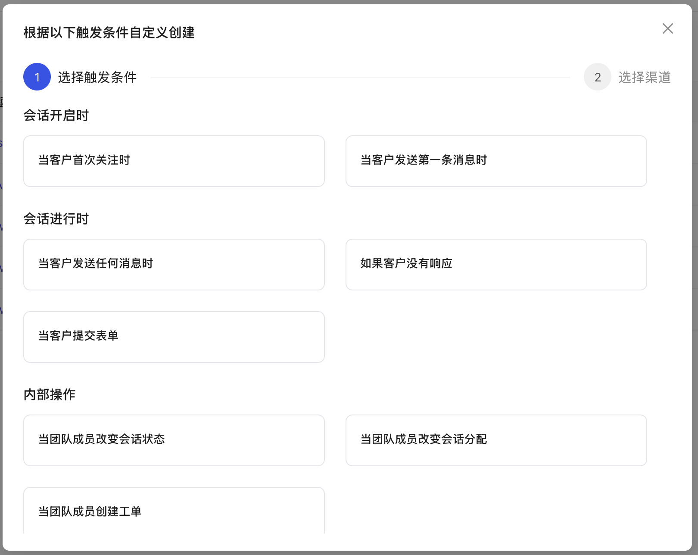698x555 pixels.
Task: Select the "当客户发送任何消息时" option
Action: tap(174, 264)
